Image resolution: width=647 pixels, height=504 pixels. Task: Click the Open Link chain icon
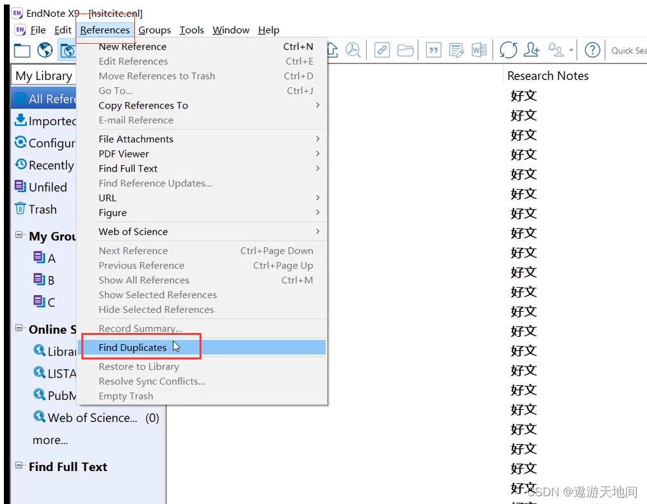[382, 50]
